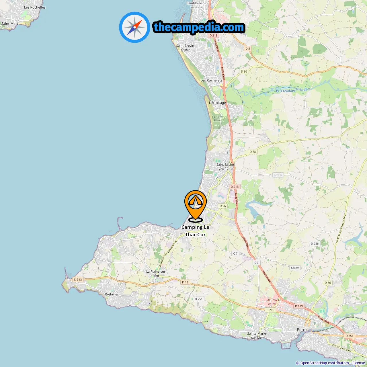
Task: Click the CR 29 road shield
Action: 295,268
